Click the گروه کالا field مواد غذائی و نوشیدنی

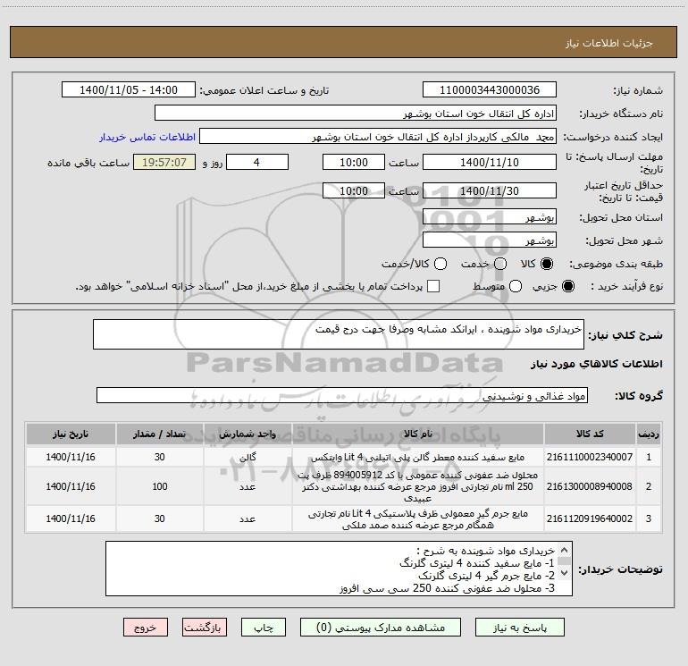coord(342,395)
